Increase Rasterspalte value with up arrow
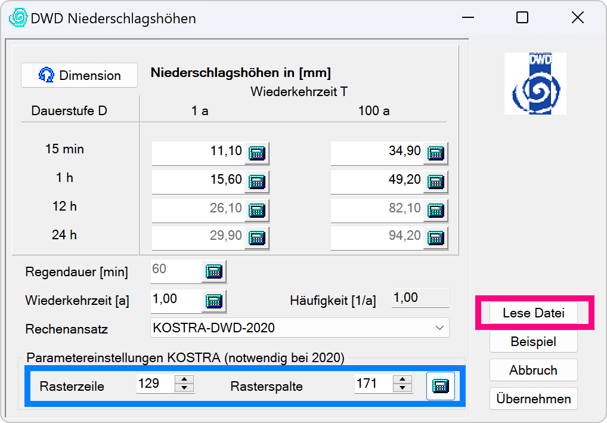The image size is (607, 423). pyautogui.click(x=403, y=379)
